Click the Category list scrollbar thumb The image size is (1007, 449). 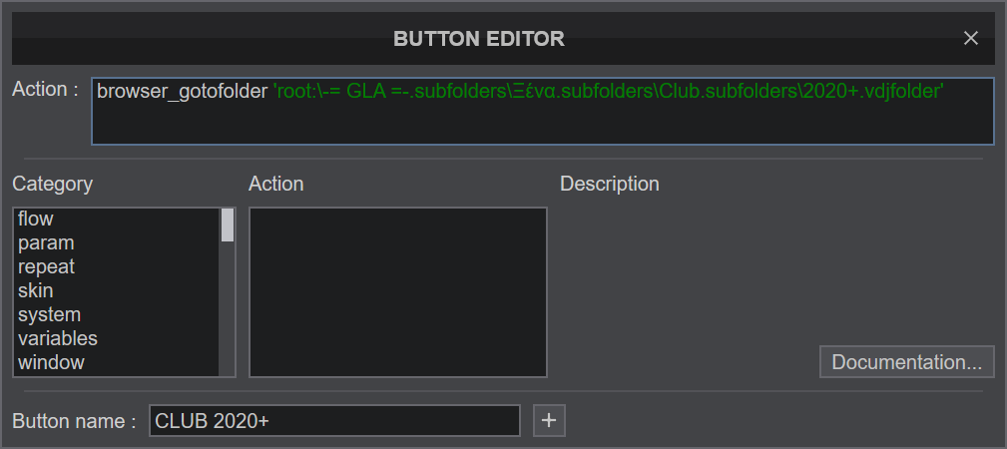pos(228,224)
